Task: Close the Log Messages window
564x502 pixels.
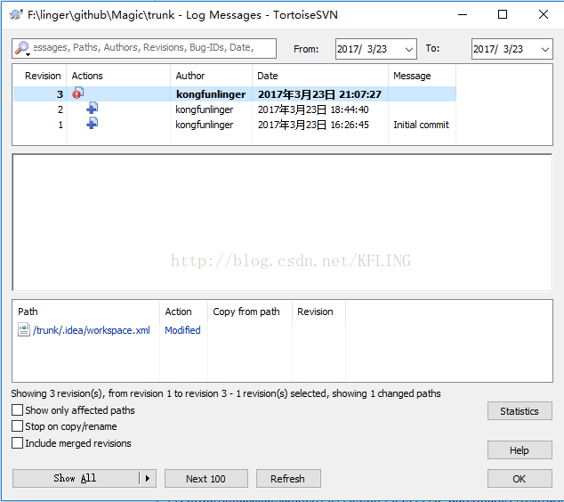Action: point(544,14)
